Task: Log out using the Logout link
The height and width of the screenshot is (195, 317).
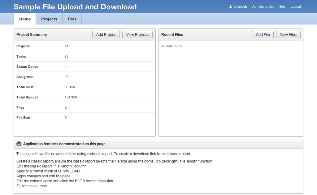Action: 296,6
